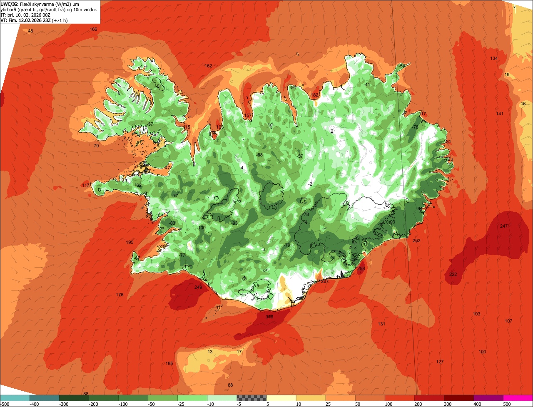Pick the 200 to 300 red legend swatch
This screenshot has width=533, height=407.
pos(429,398)
